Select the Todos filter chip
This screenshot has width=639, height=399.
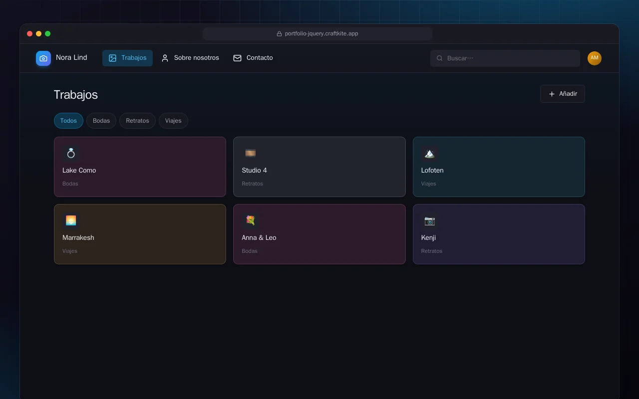[x=68, y=121]
